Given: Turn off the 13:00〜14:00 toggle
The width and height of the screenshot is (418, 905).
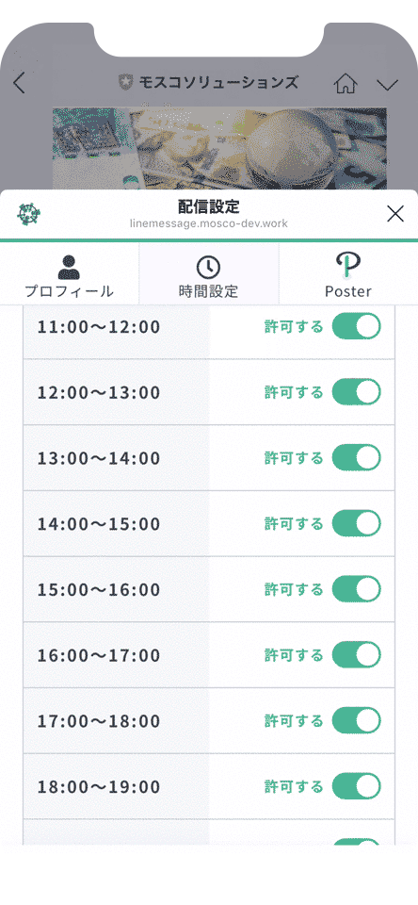Looking at the screenshot, I should tap(356, 458).
